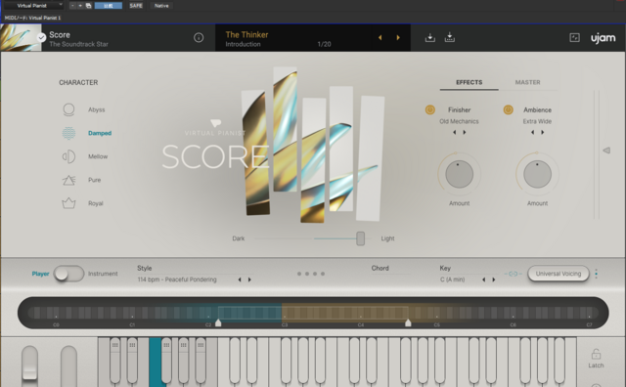This screenshot has height=387, width=626.
Task: Select the Pure character icon
Action: 68,180
